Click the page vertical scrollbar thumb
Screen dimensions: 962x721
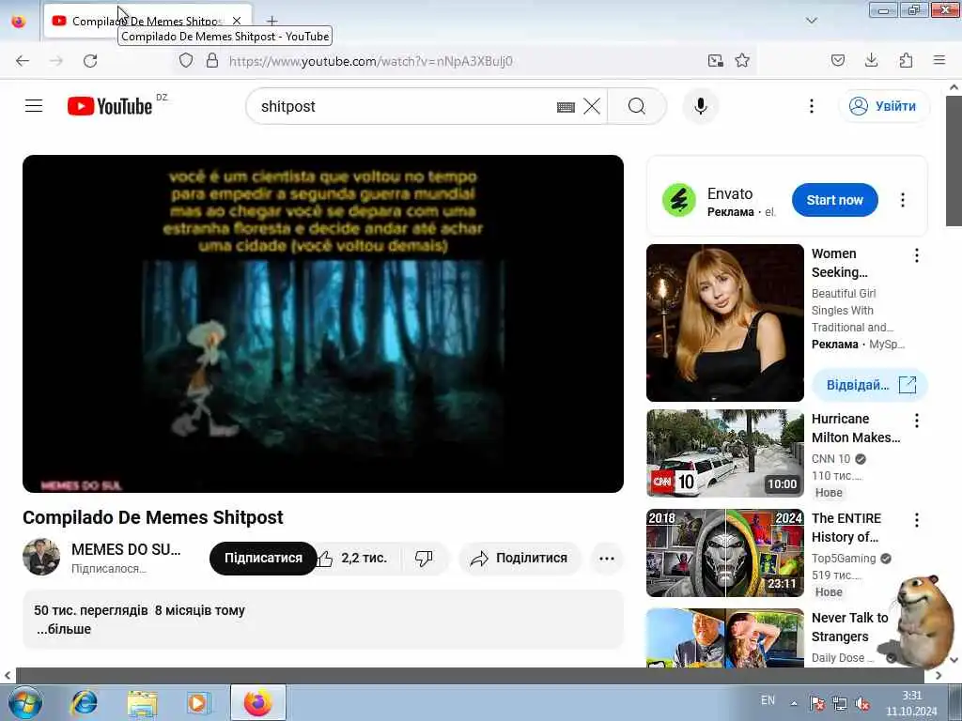[954, 161]
